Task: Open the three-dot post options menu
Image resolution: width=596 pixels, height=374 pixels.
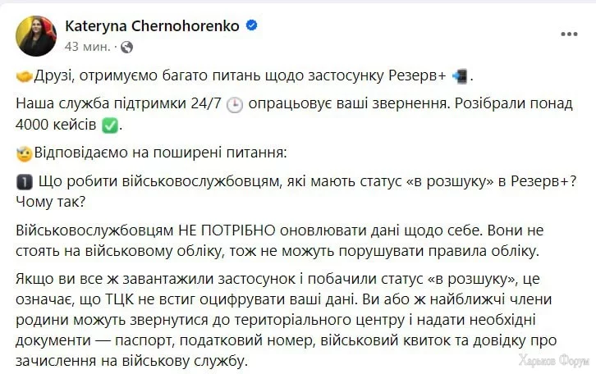Action: click(x=569, y=33)
